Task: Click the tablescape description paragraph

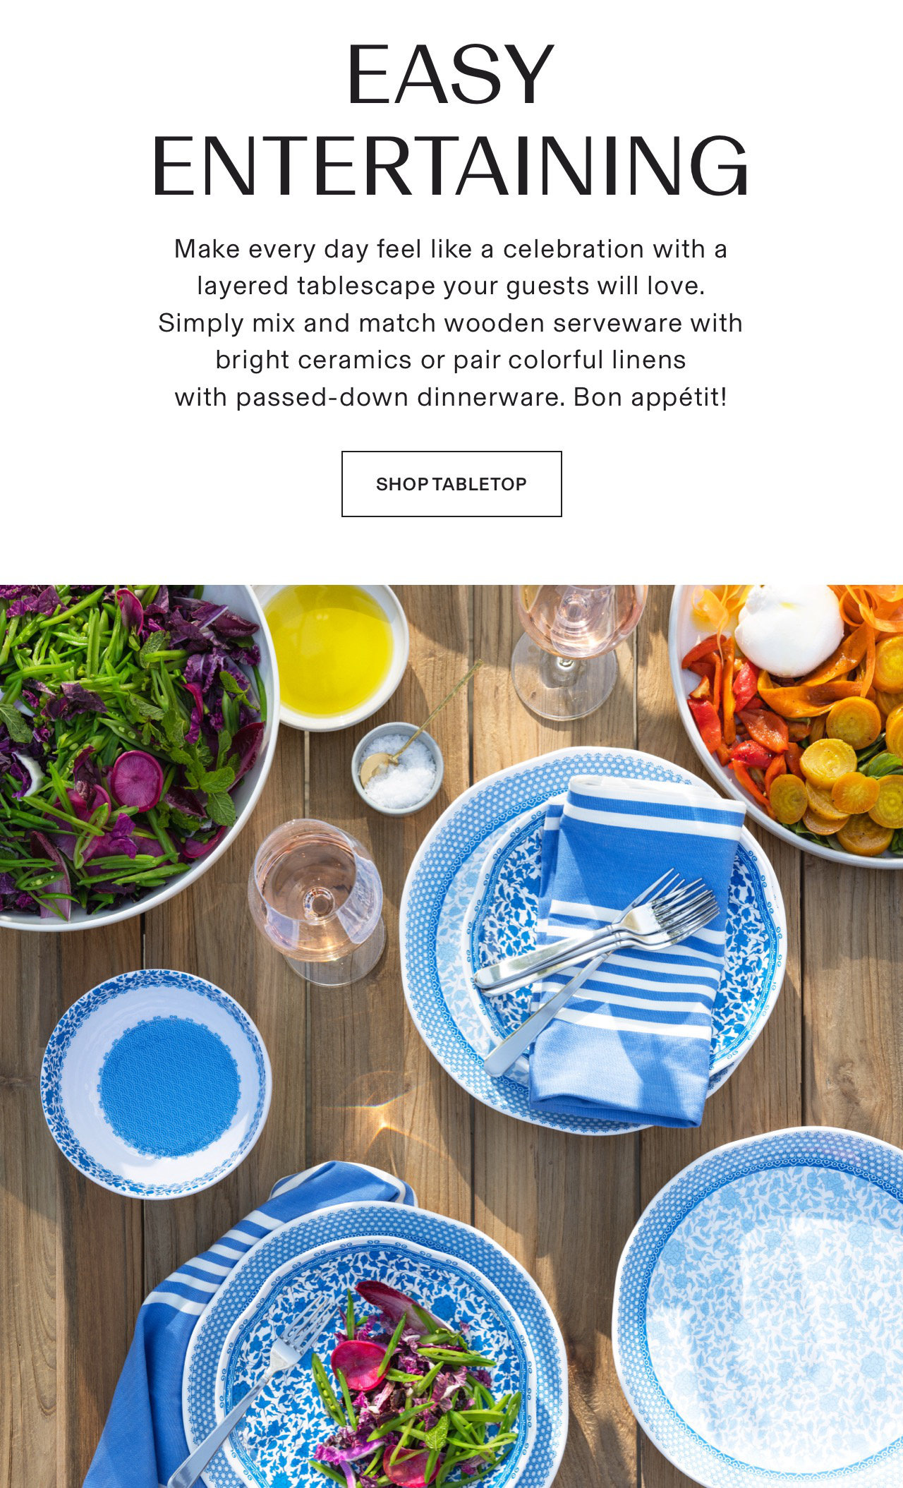Action: pyautogui.click(x=450, y=323)
